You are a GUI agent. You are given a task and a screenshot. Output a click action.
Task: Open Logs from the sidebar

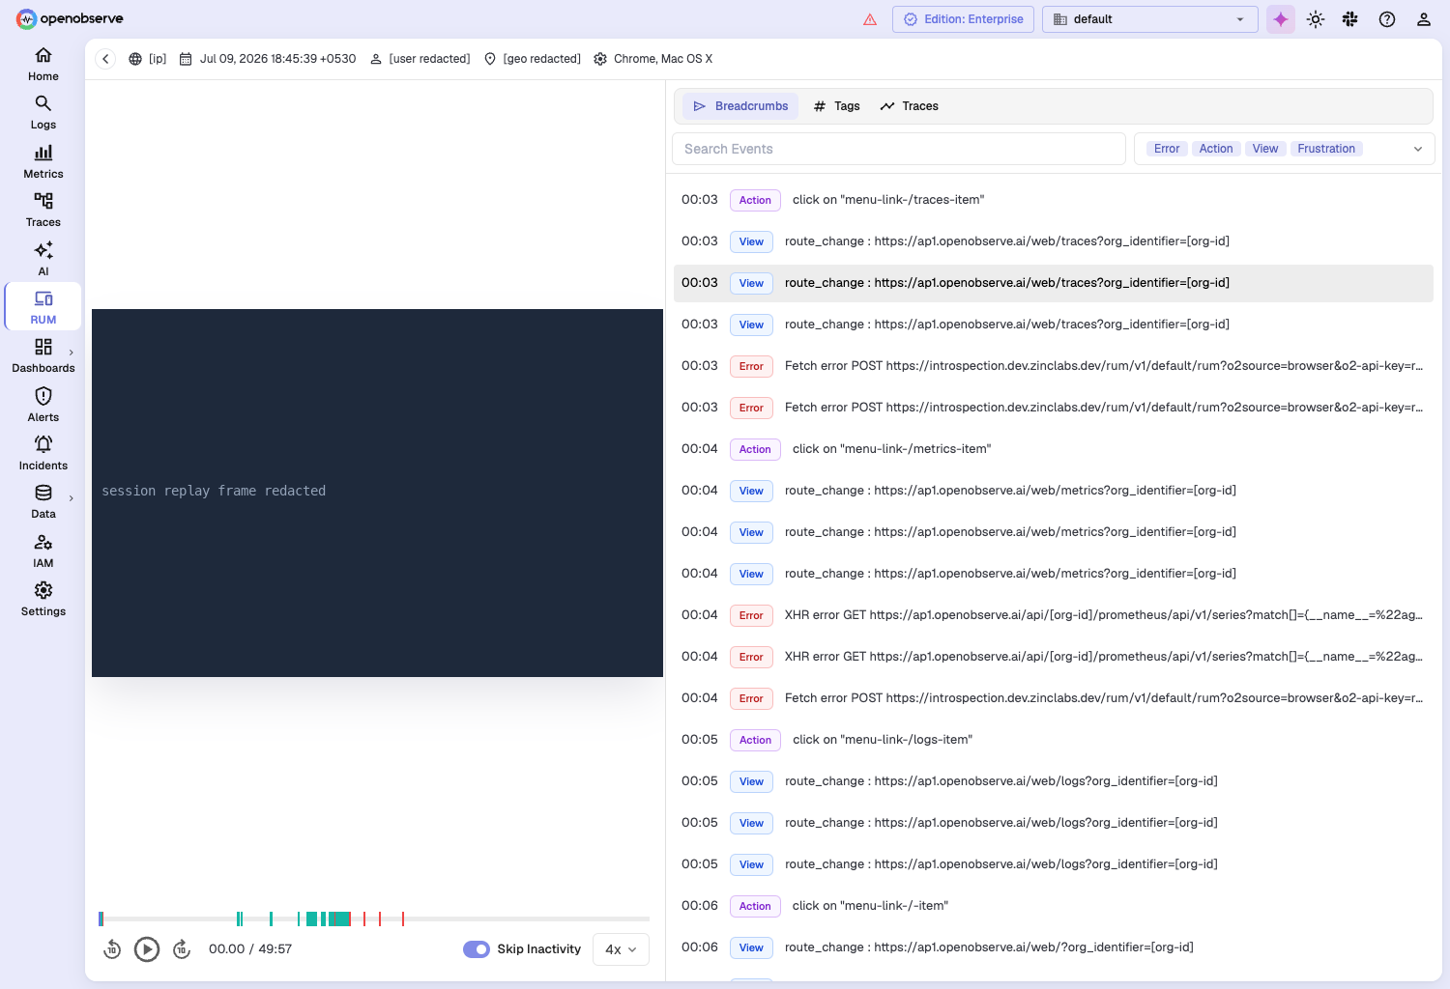coord(43,113)
